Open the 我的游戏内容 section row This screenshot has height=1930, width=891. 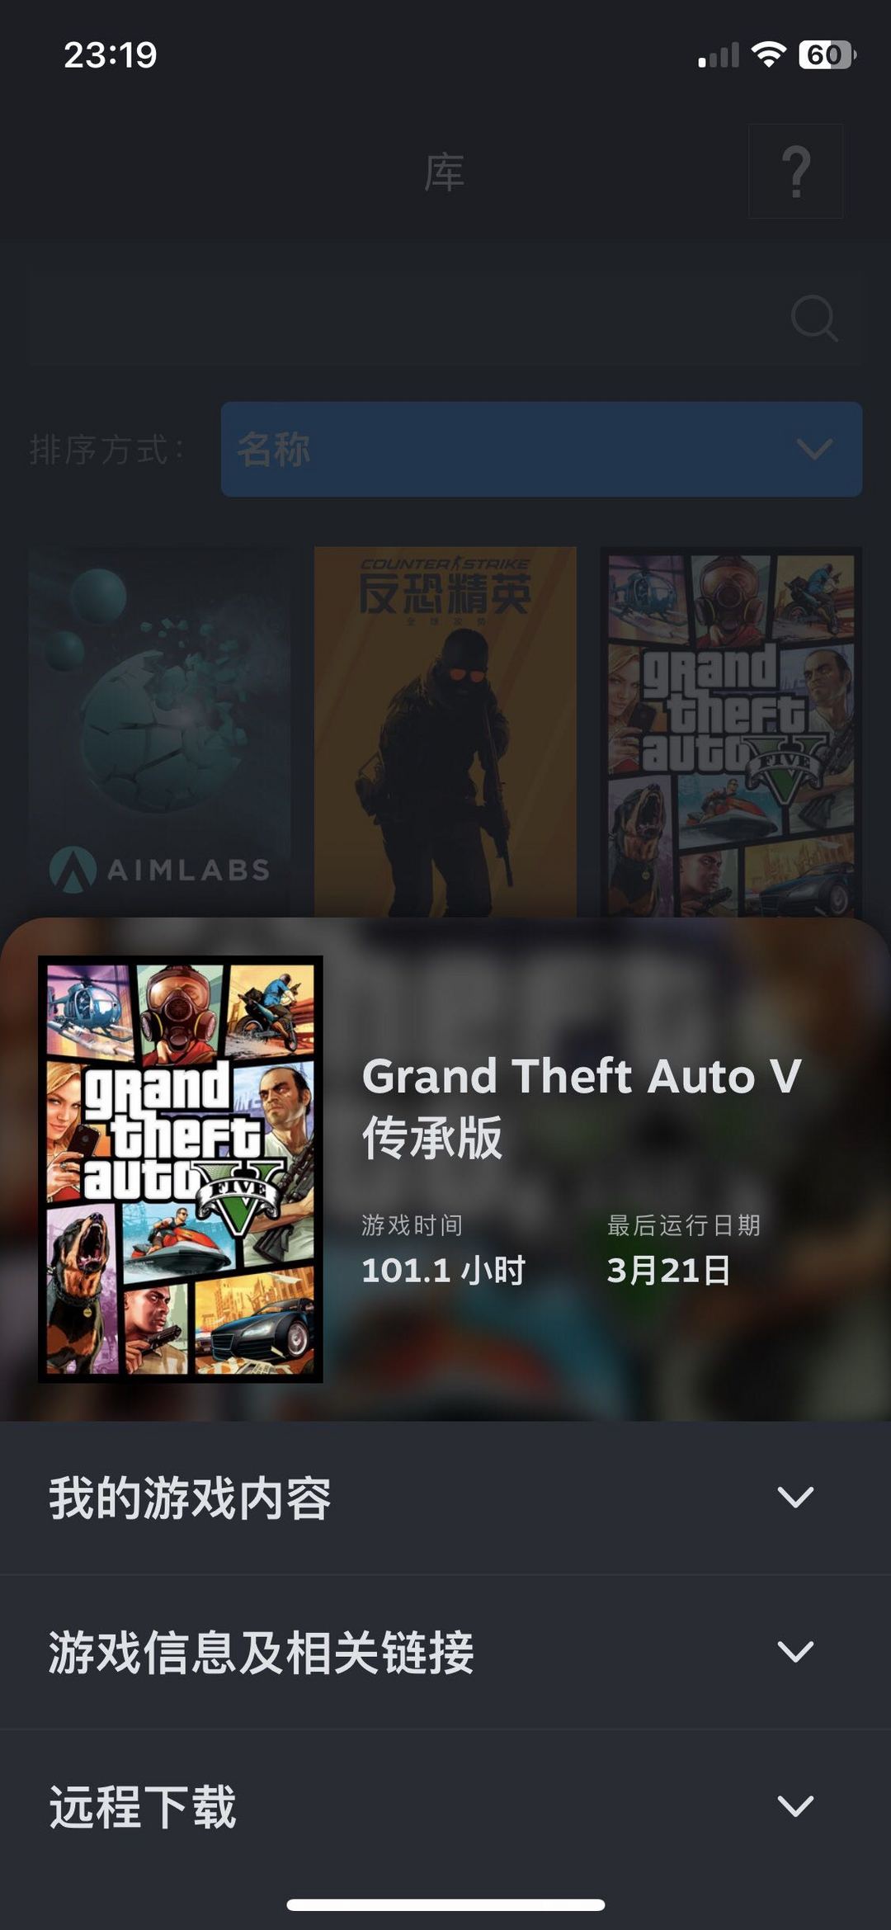pyautogui.click(x=445, y=1498)
